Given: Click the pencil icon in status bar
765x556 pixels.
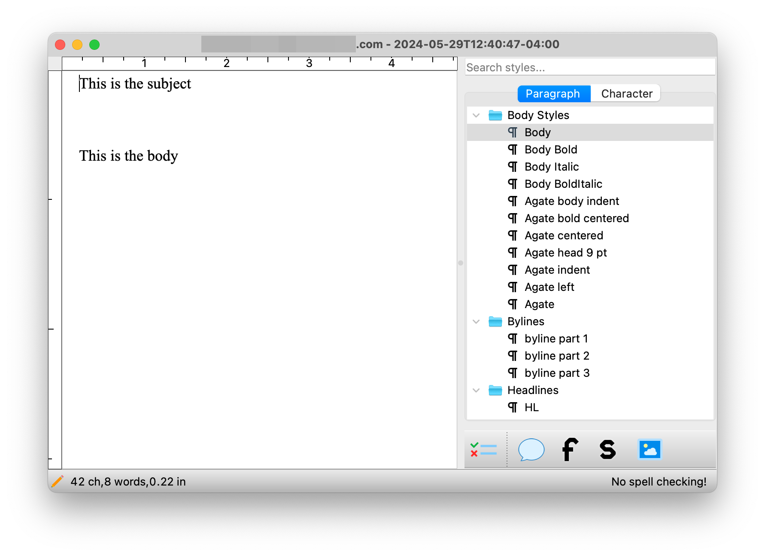Looking at the screenshot, I should [x=58, y=482].
